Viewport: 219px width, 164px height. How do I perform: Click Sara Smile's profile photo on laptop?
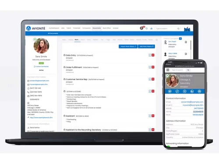[x=41, y=45]
